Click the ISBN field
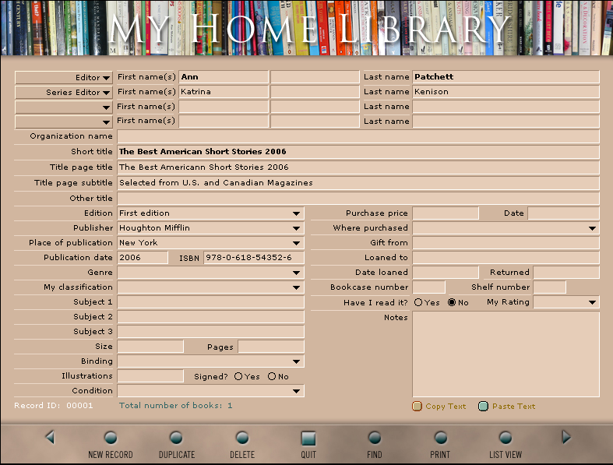 (254, 258)
